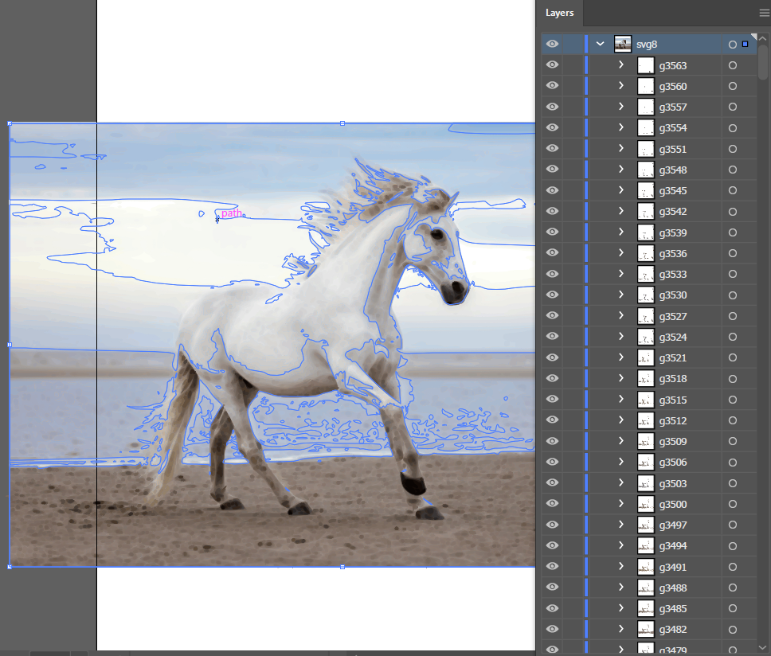The image size is (771, 656).
Task: Target the g3560 group circle
Action: pos(733,86)
